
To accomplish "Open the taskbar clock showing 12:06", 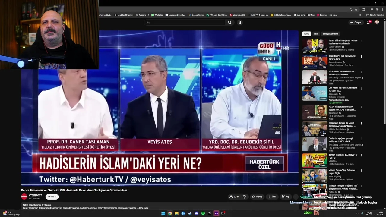I will tap(378, 213).
